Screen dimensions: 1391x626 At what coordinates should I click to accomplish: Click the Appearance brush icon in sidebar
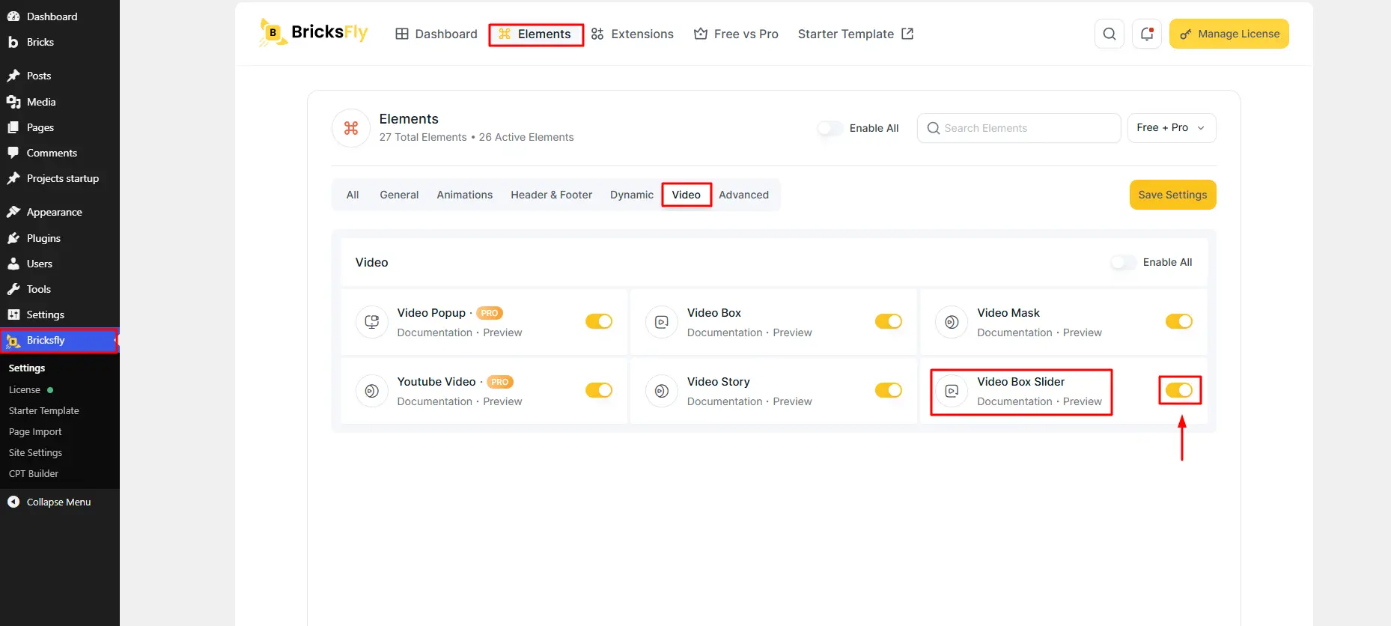pyautogui.click(x=13, y=212)
